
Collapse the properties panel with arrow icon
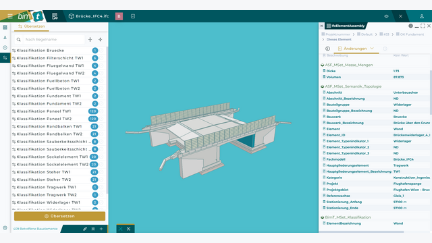pyautogui.click(x=321, y=26)
